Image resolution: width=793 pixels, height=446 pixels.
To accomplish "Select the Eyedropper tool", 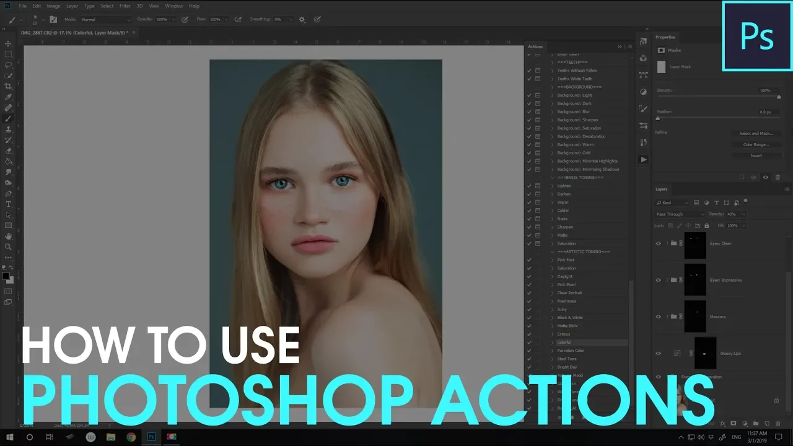I will pyautogui.click(x=8, y=97).
